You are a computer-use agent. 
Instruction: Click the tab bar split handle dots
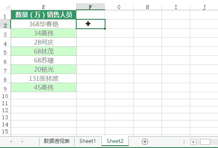tap(184, 142)
